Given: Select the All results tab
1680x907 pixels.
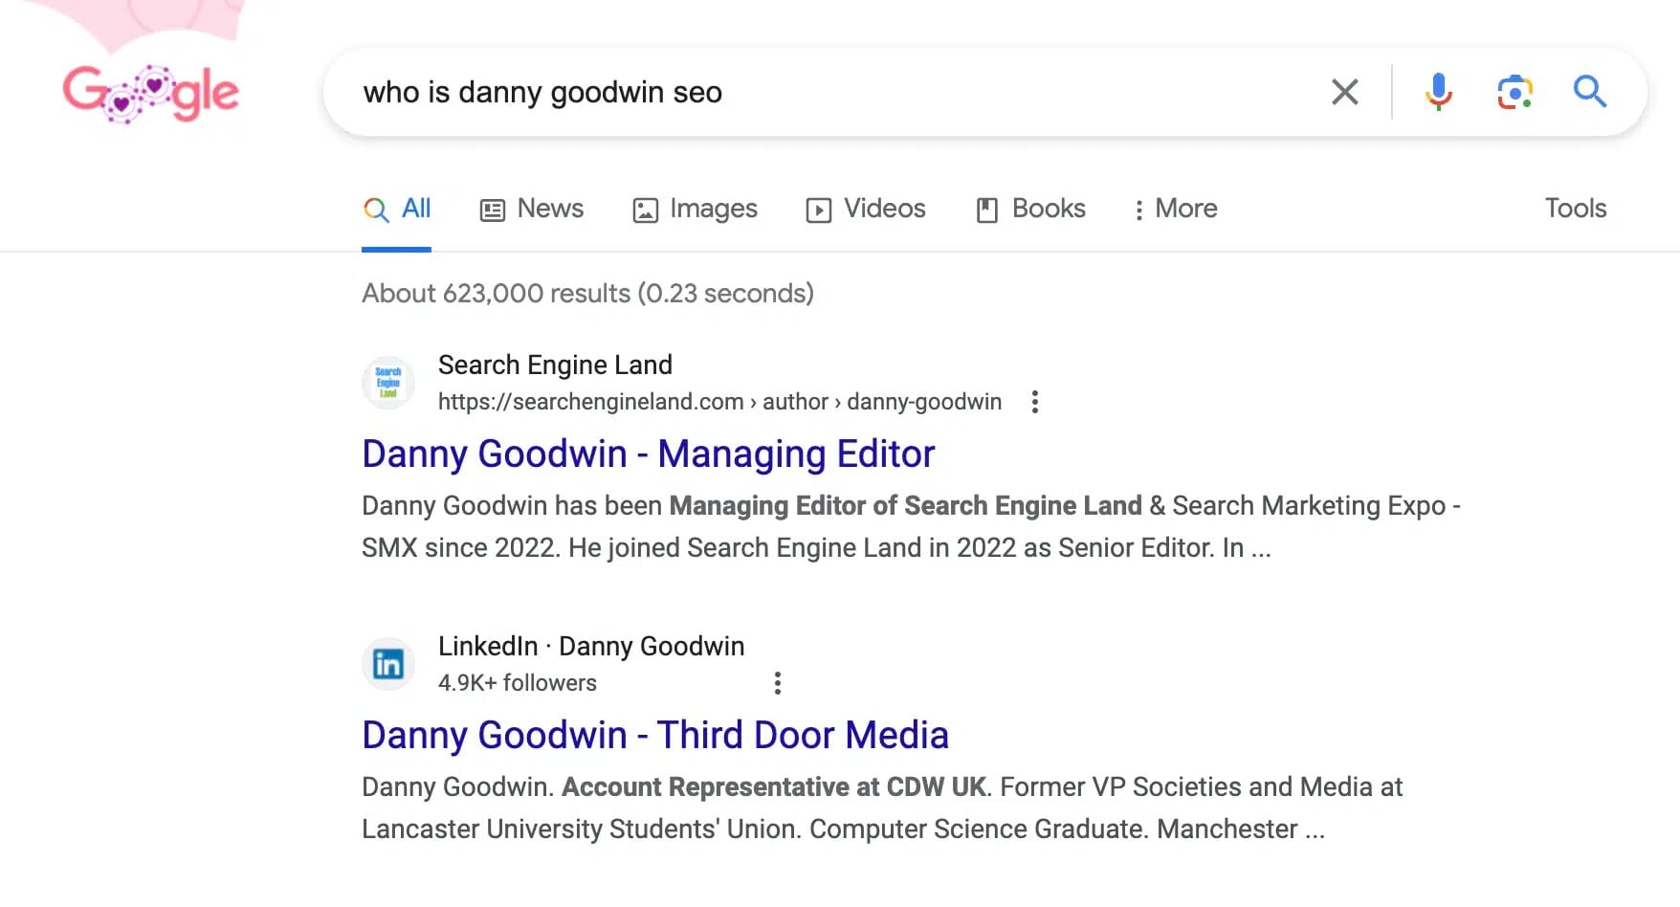Looking at the screenshot, I should pos(396,209).
